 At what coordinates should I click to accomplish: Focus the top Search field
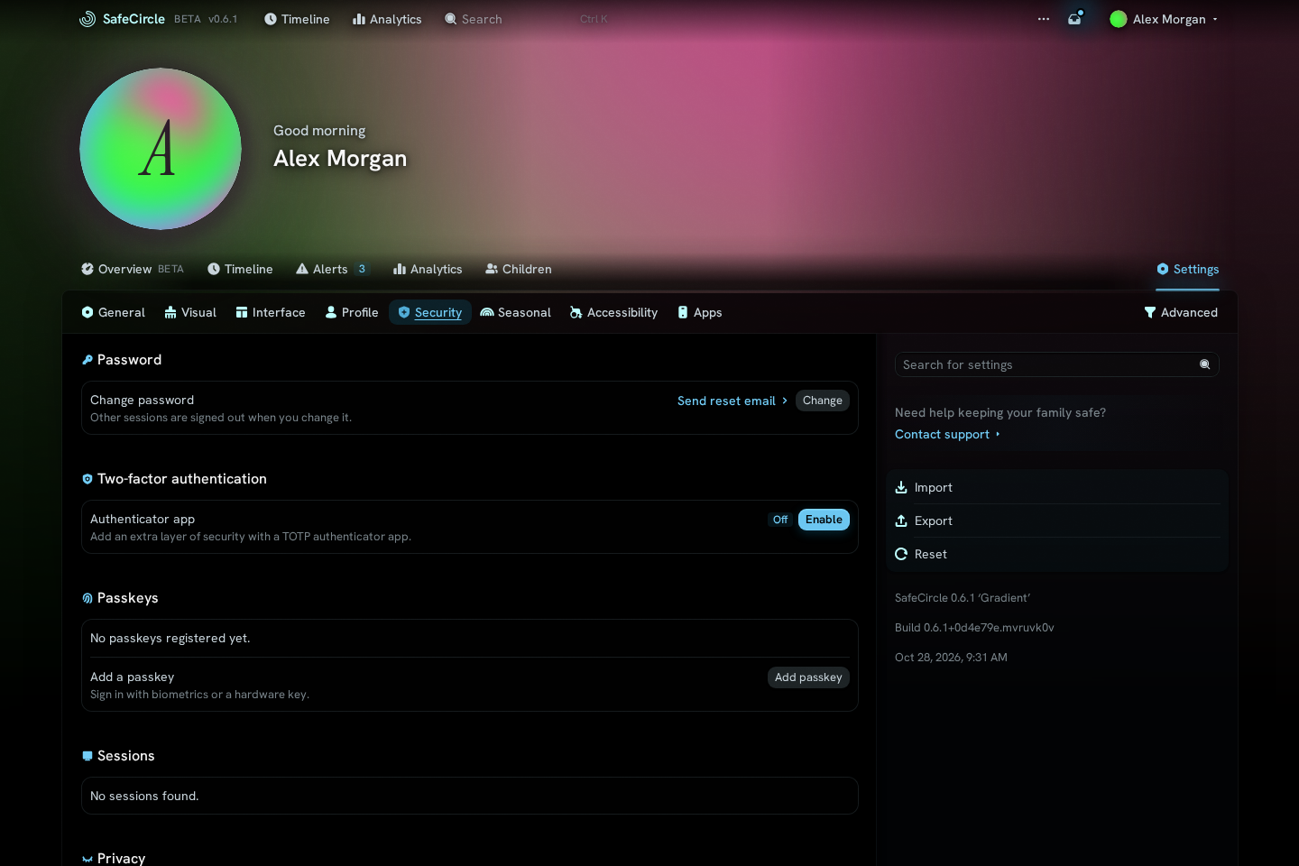pos(527,19)
